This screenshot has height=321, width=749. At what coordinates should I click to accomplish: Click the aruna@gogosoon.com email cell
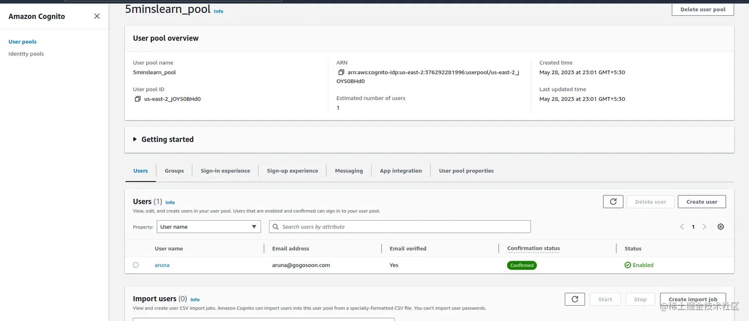pyautogui.click(x=301, y=265)
